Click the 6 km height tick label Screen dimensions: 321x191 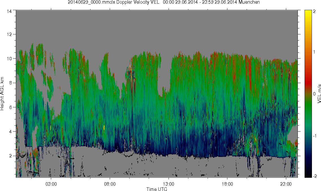click(10, 107)
